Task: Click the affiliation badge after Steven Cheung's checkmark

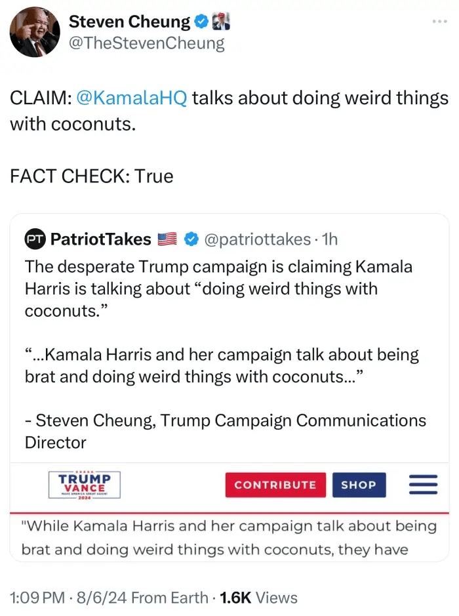Action: pos(221,22)
